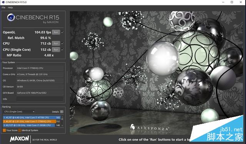Run the OpenGL benchmark
The image size is (246, 144).
[56, 32]
